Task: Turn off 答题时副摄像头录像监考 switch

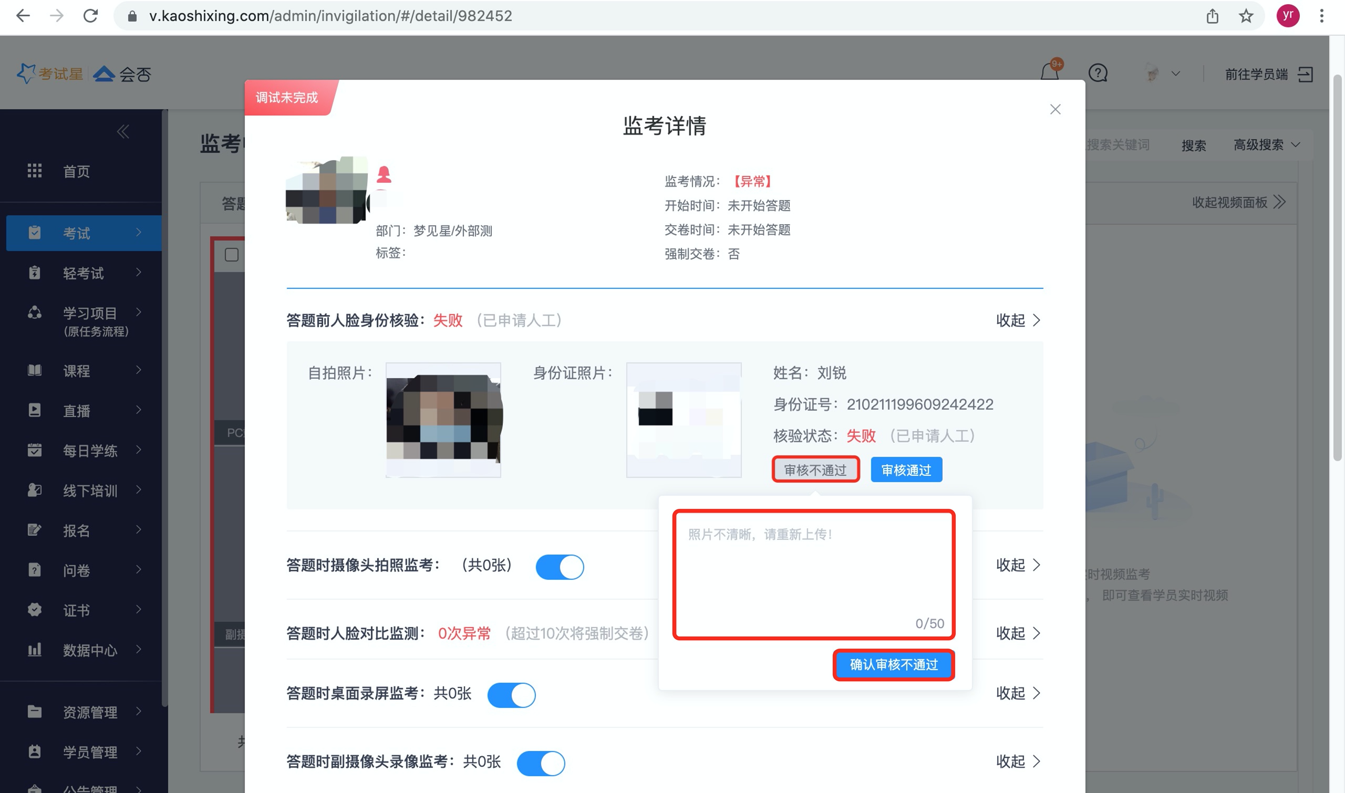Action: [x=541, y=763]
